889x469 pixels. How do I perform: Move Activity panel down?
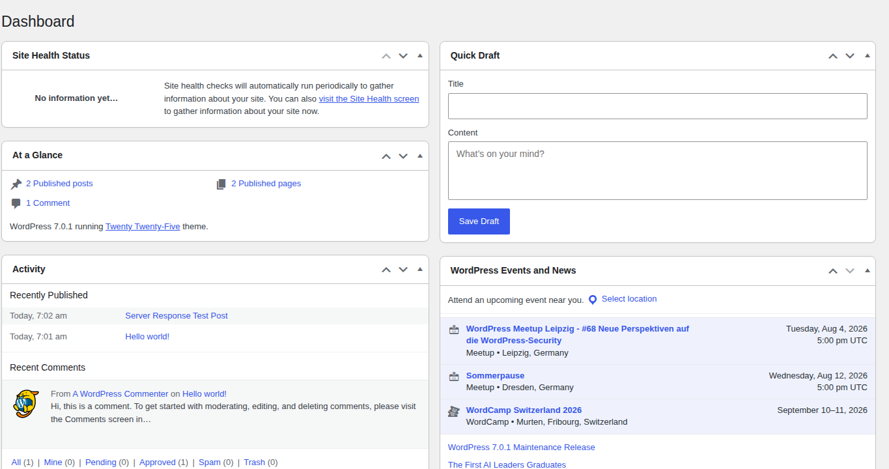(x=403, y=270)
